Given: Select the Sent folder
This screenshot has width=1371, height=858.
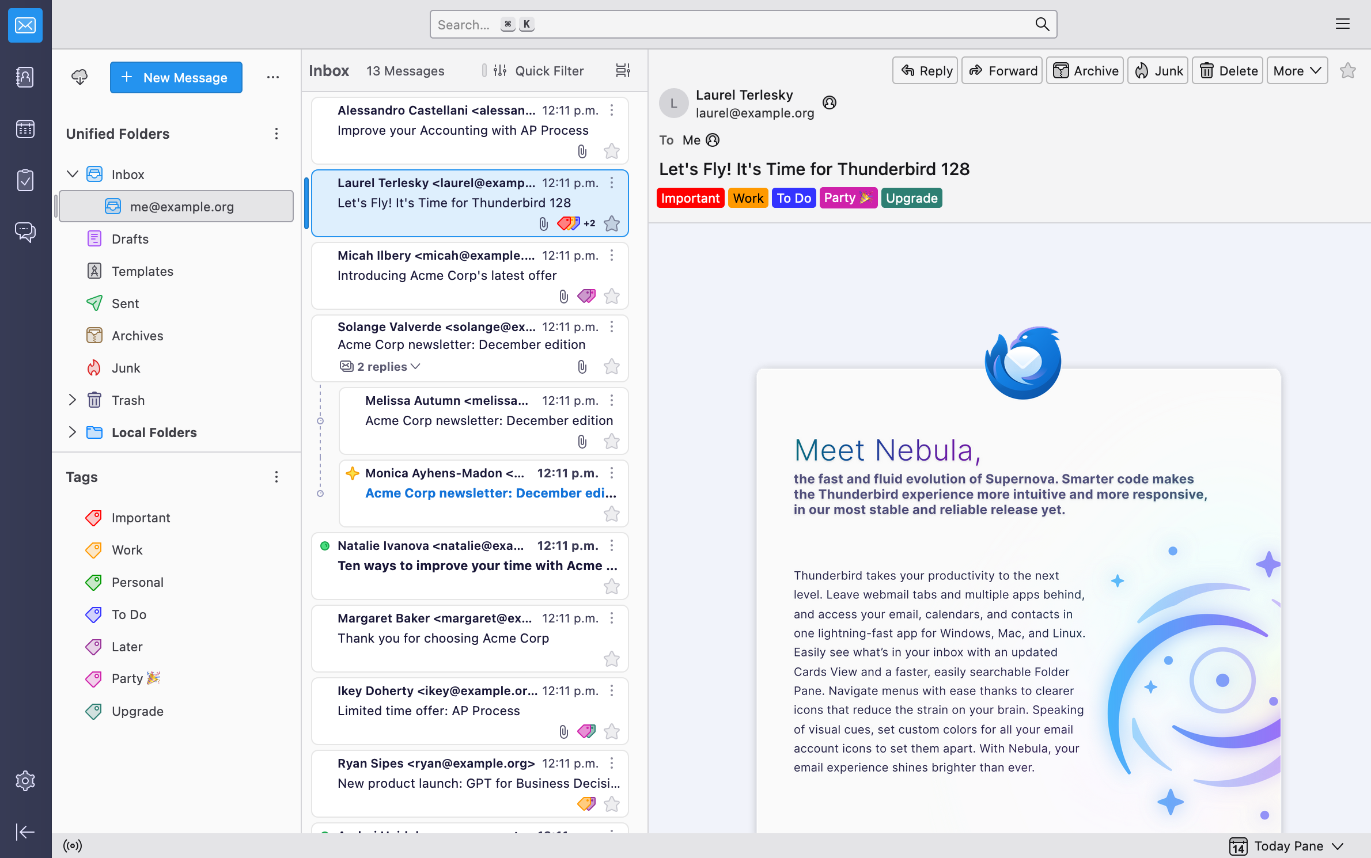Looking at the screenshot, I should point(124,303).
